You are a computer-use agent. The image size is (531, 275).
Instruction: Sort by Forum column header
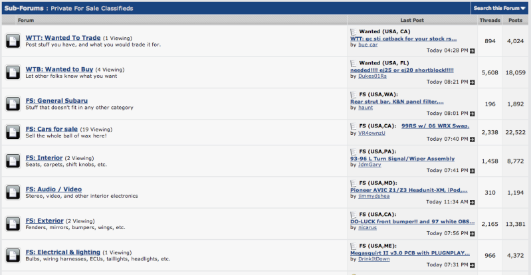tap(26, 21)
